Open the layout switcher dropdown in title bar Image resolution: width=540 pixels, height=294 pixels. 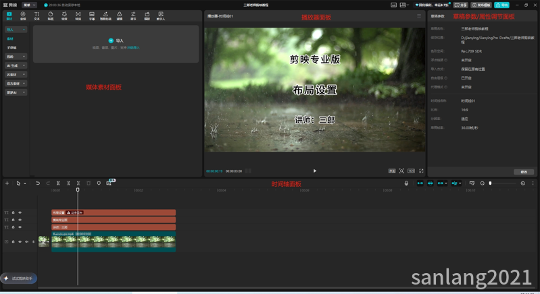click(x=404, y=5)
